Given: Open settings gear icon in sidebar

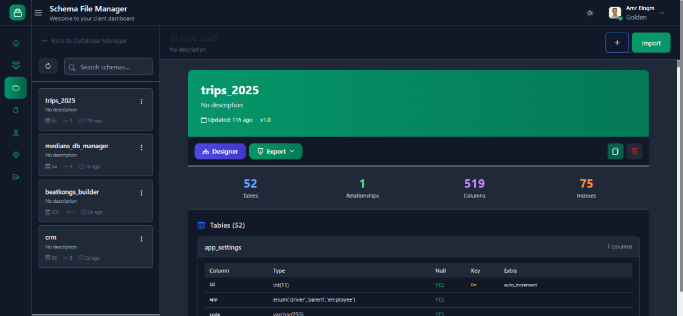Looking at the screenshot, I should pos(16,155).
